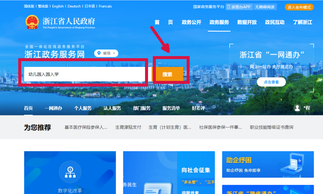The image size is (323, 194).
Task: Open 政民互动 menu
Action: click(275, 22)
